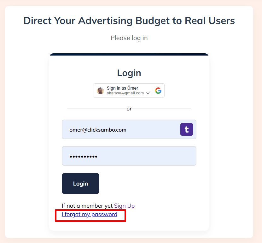Click the horizontal divider line right of "or"
Viewport: 262px width, 243px height.
162,109
